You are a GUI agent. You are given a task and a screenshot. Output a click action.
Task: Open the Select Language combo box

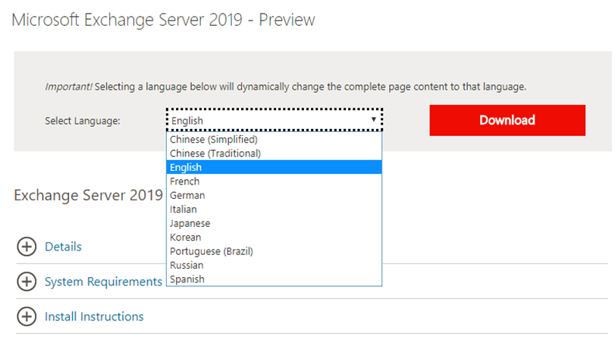274,120
